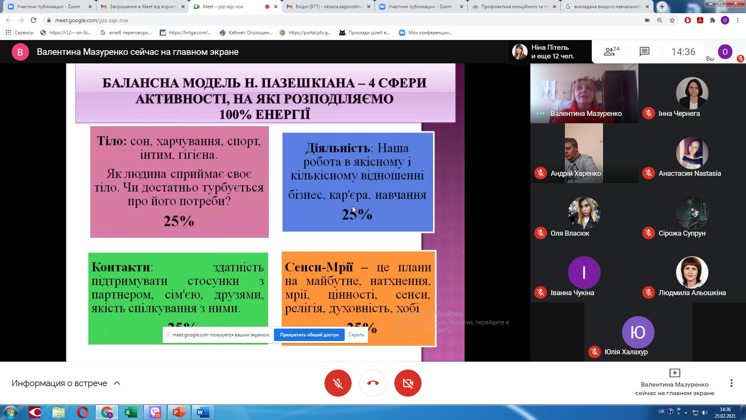This screenshot has width=746, height=420.
Task: Open Мои конференции bookmark
Action: pos(426,33)
